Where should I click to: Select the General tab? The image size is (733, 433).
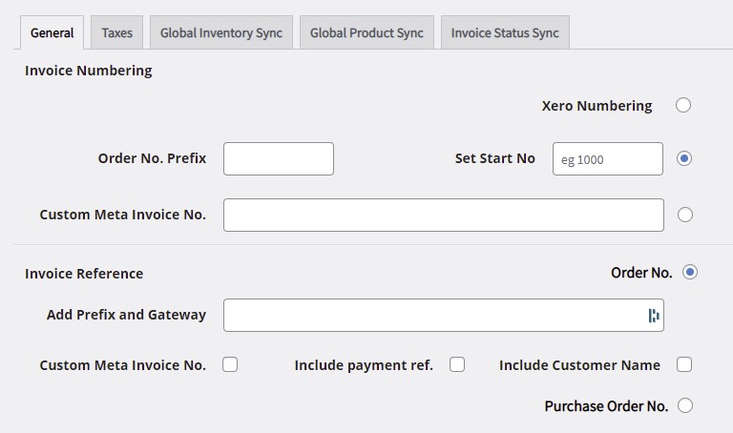click(52, 32)
